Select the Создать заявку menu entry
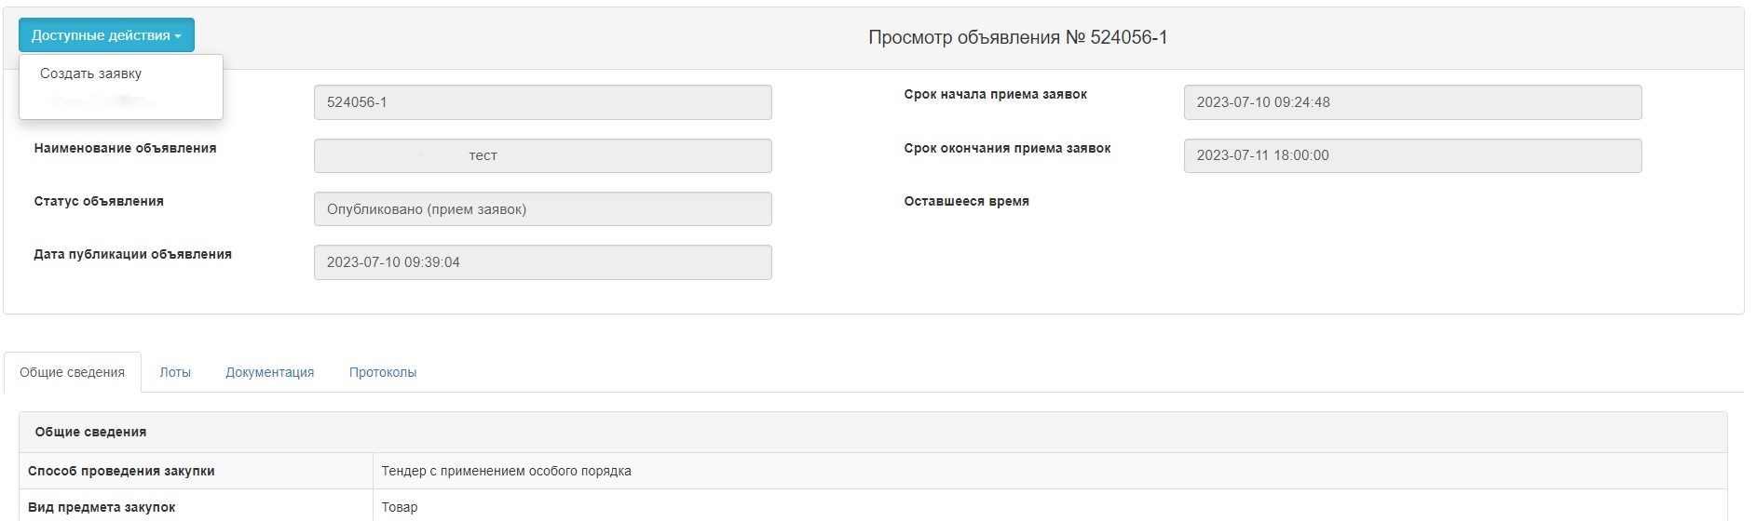1756x521 pixels. point(91,73)
